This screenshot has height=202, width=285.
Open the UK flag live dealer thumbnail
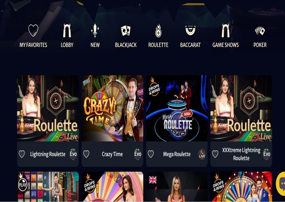pyautogui.click(x=177, y=187)
